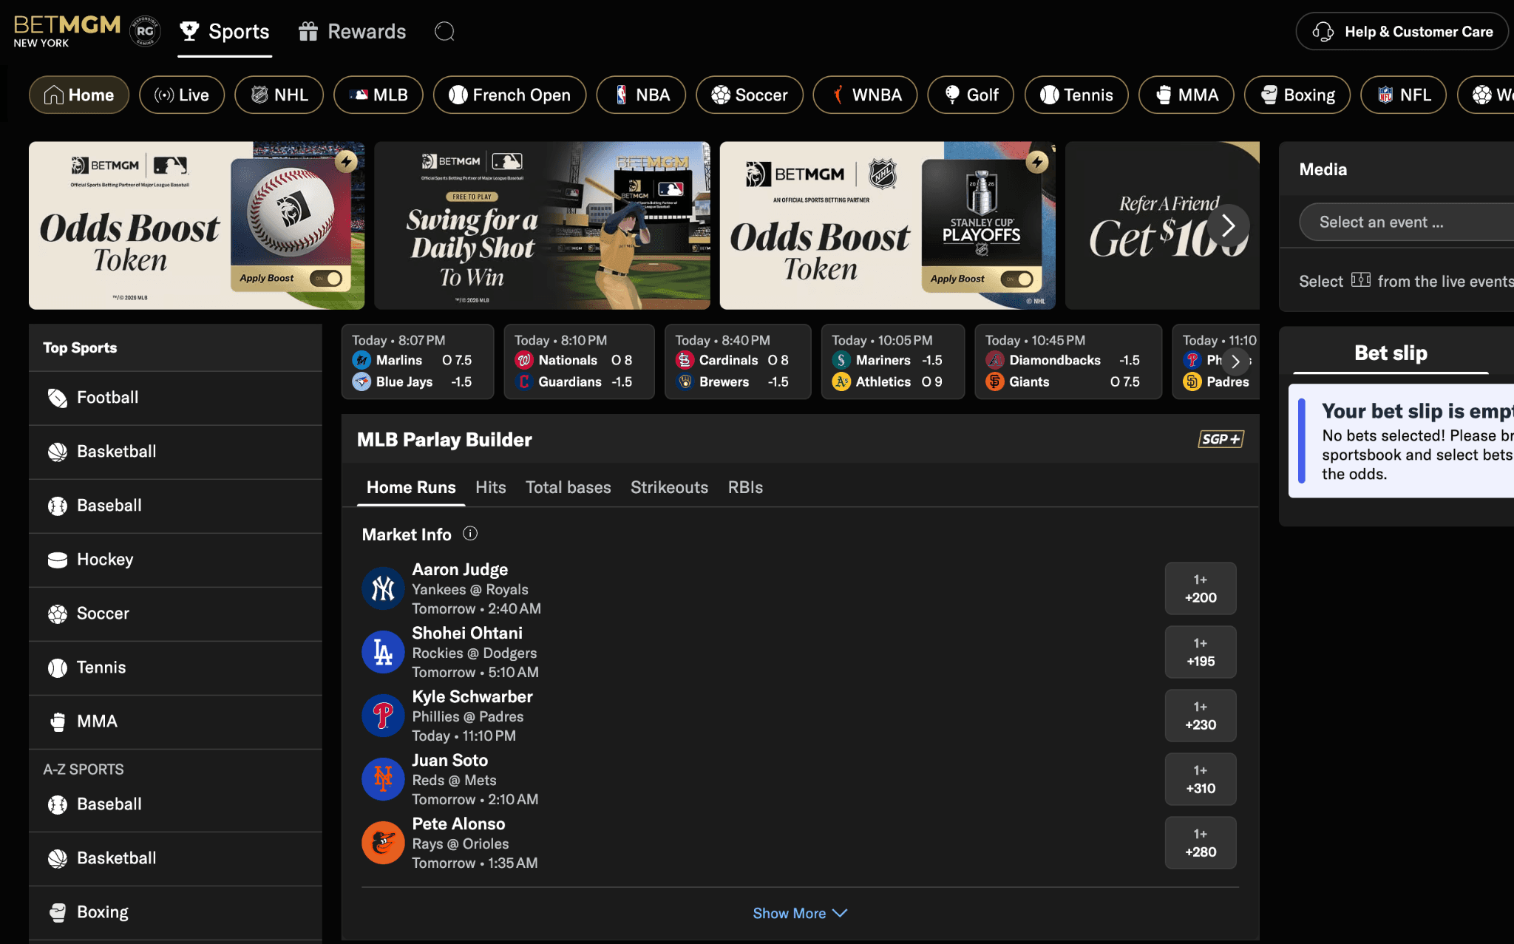Screen dimensions: 1514x944
Task: Click the SGP+ badge in Parlay Builder
Action: click(x=1221, y=439)
